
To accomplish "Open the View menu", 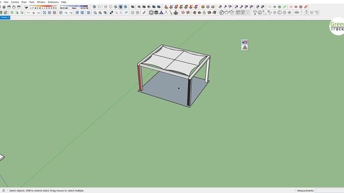I will [6, 2].
